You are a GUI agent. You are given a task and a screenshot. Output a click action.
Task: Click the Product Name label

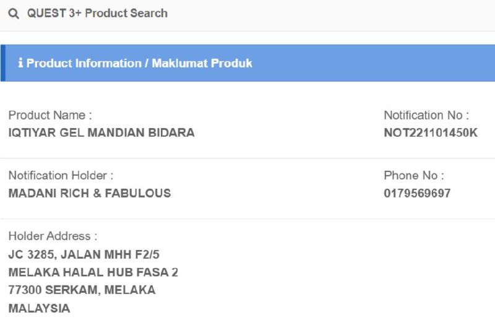(50, 115)
